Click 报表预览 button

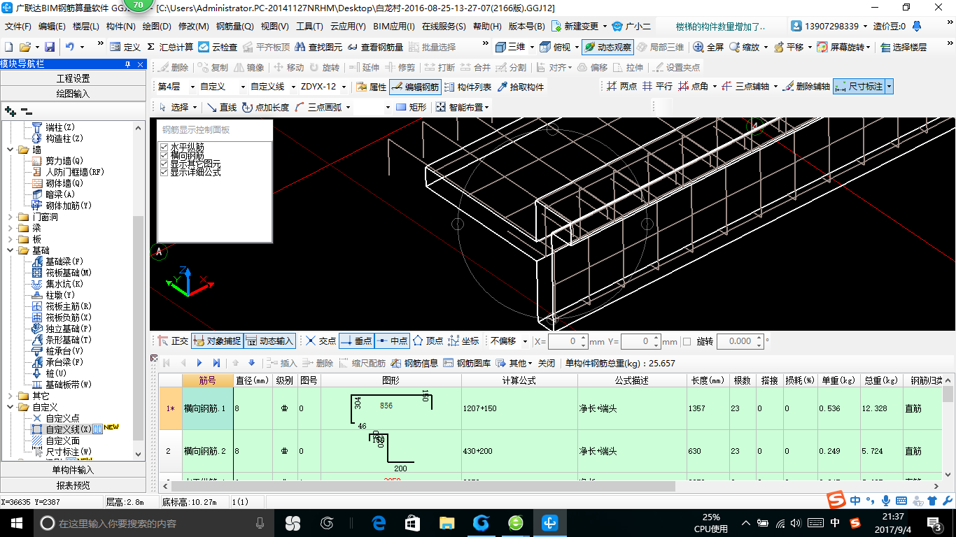pyautogui.click(x=73, y=485)
